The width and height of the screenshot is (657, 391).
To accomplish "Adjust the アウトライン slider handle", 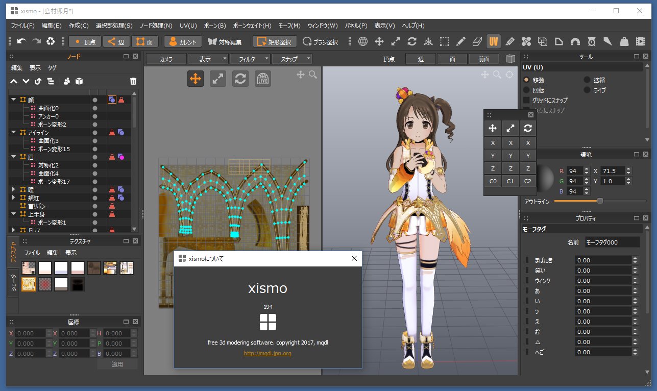I will [x=600, y=201].
